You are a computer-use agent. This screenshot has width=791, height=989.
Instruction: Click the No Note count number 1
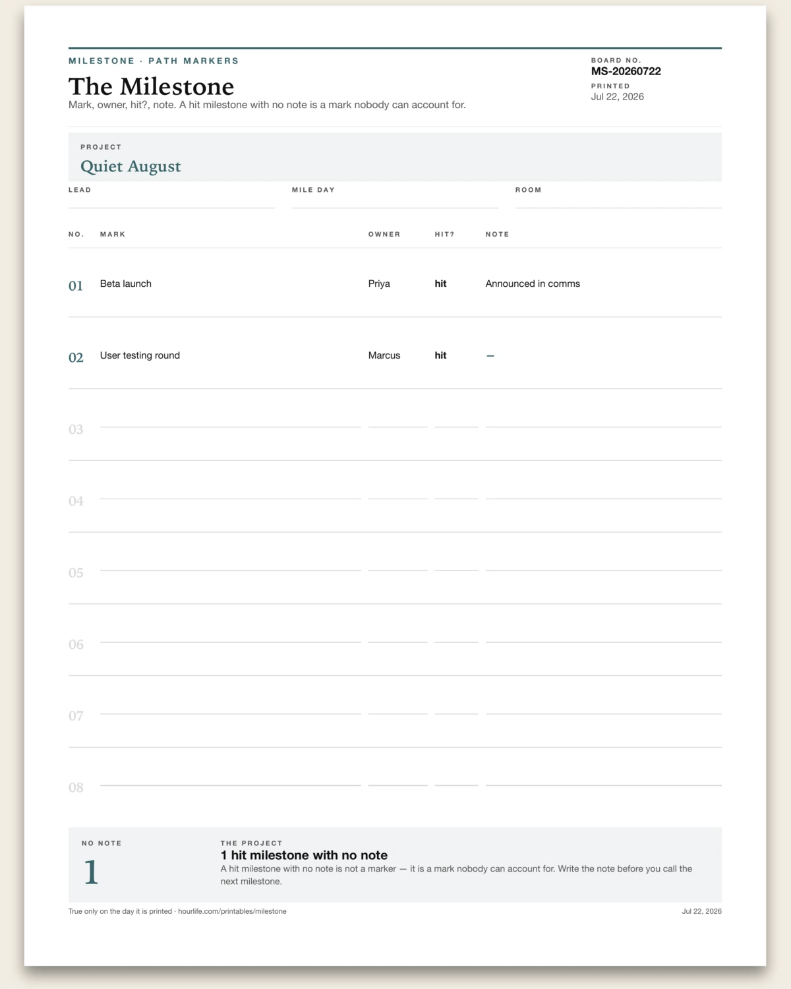(x=91, y=872)
